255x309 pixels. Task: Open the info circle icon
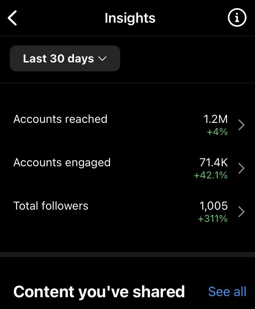coord(237,17)
